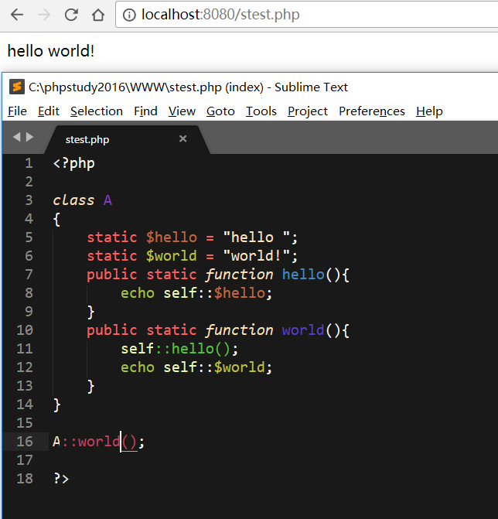Image resolution: width=498 pixels, height=519 pixels.
Task: Expand the Goto menu
Action: point(220,111)
